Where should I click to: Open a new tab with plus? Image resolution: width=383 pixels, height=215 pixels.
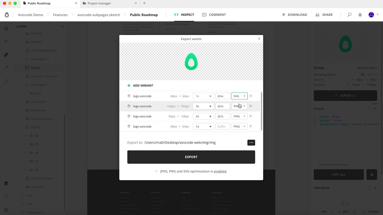(145, 3)
